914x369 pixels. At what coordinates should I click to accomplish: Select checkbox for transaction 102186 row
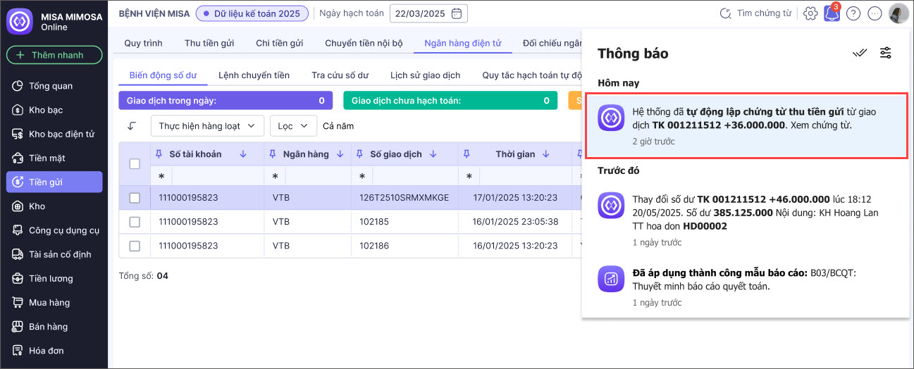pos(135,246)
